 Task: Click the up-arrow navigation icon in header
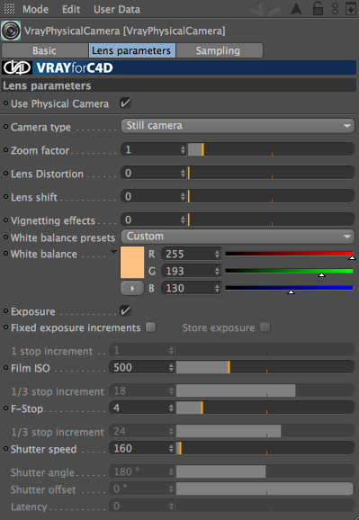click(x=296, y=9)
